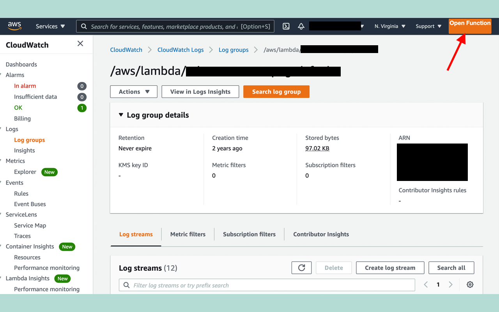Select the Log streams tab
This screenshot has height=312, width=499.
[136, 234]
